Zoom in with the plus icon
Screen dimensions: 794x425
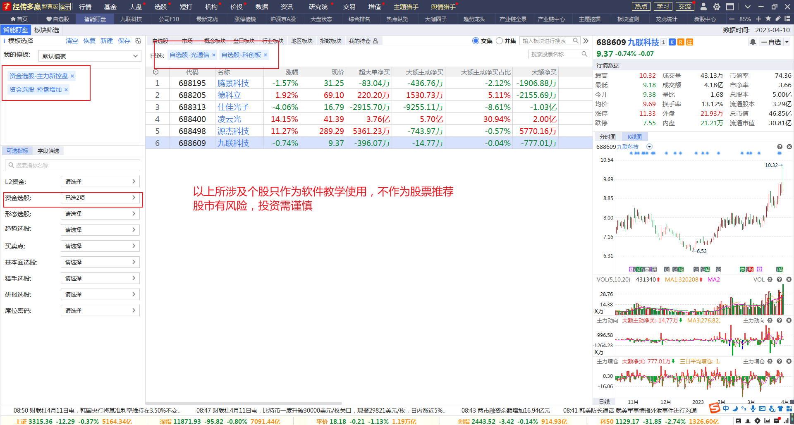coord(758,19)
